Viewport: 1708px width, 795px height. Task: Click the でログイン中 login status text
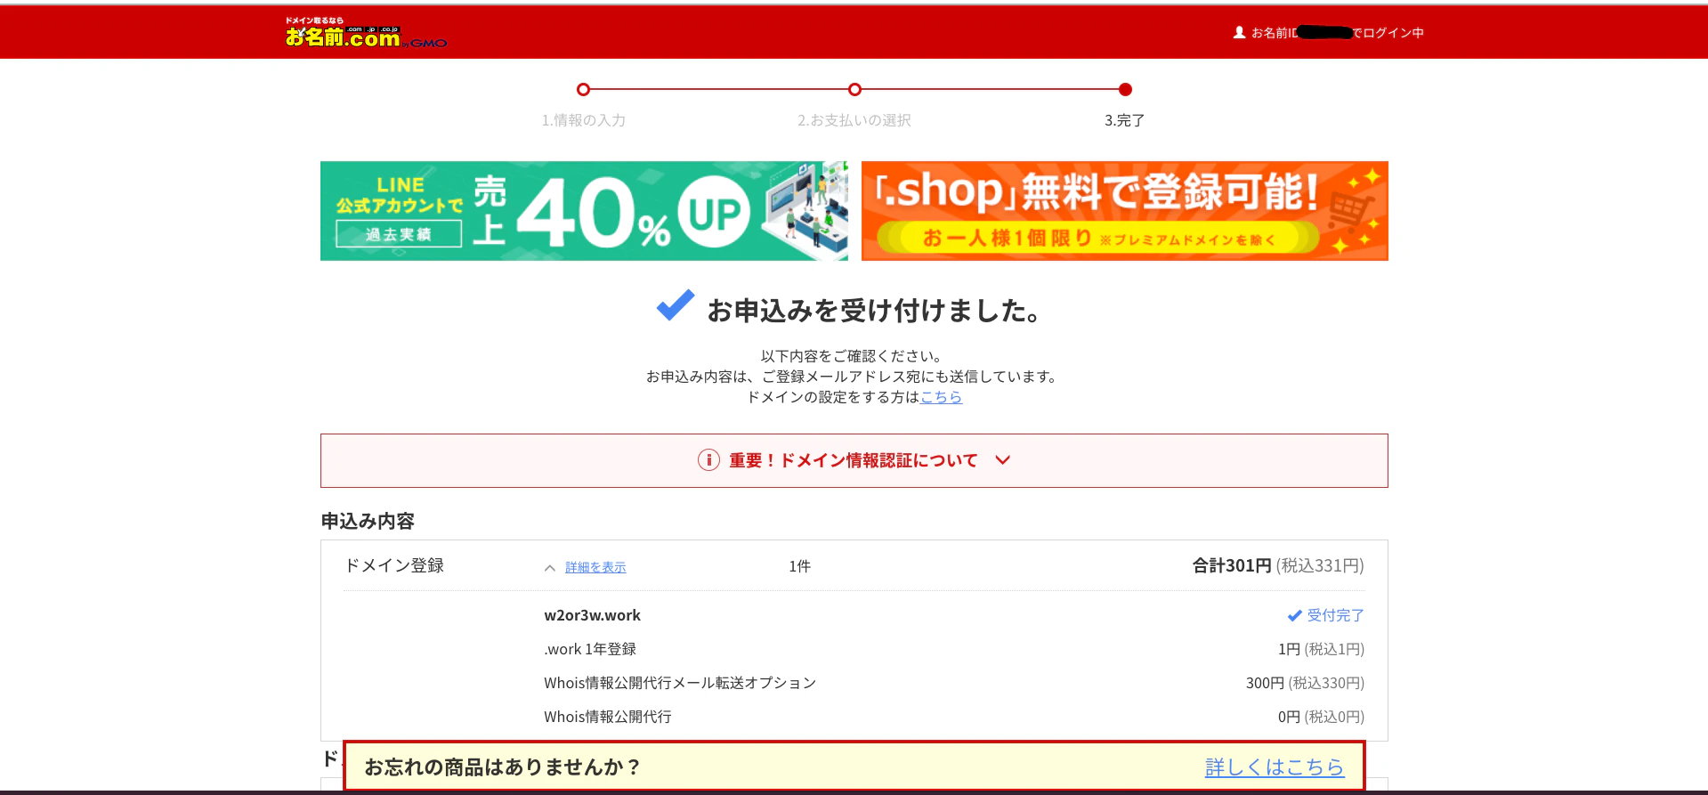tap(1388, 32)
